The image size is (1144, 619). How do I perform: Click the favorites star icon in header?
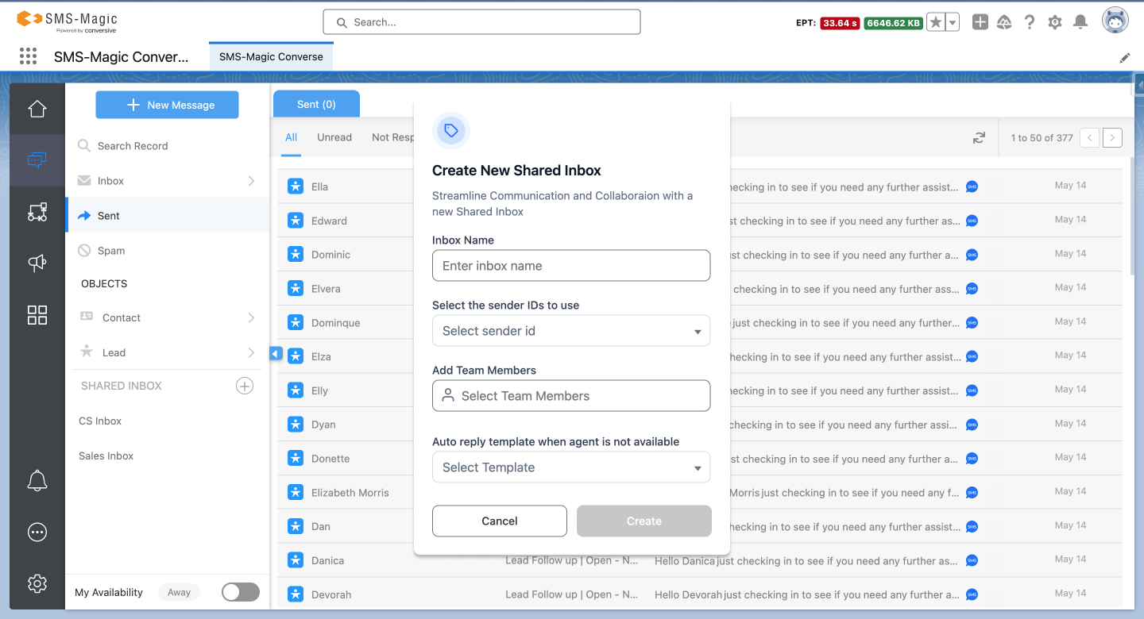[936, 22]
